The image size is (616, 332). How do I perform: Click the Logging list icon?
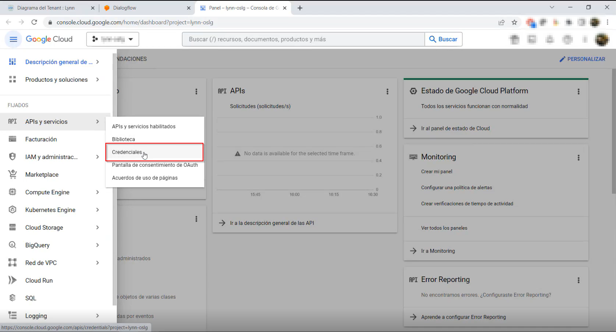point(13,316)
